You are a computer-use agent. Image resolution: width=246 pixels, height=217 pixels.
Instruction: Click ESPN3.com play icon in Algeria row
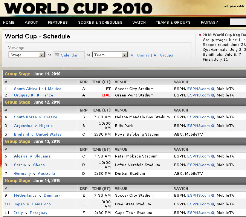[x=212, y=156]
